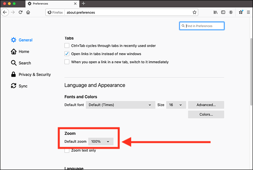The width and height of the screenshot is (253, 170).
Task: Enable switch to new tab immediately checkbox
Action: pyautogui.click(x=67, y=62)
